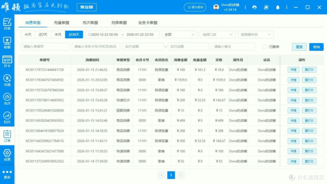Open 详情 for order XF2011684418188877824
Viewport: 327px width, 184px height.
point(293,131)
